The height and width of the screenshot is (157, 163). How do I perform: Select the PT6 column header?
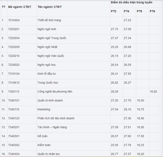pos(152,11)
